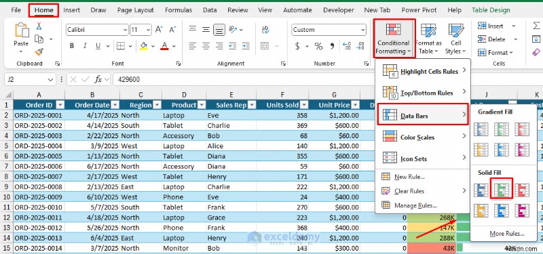Align text right
543x254 pixels.
[219, 45]
